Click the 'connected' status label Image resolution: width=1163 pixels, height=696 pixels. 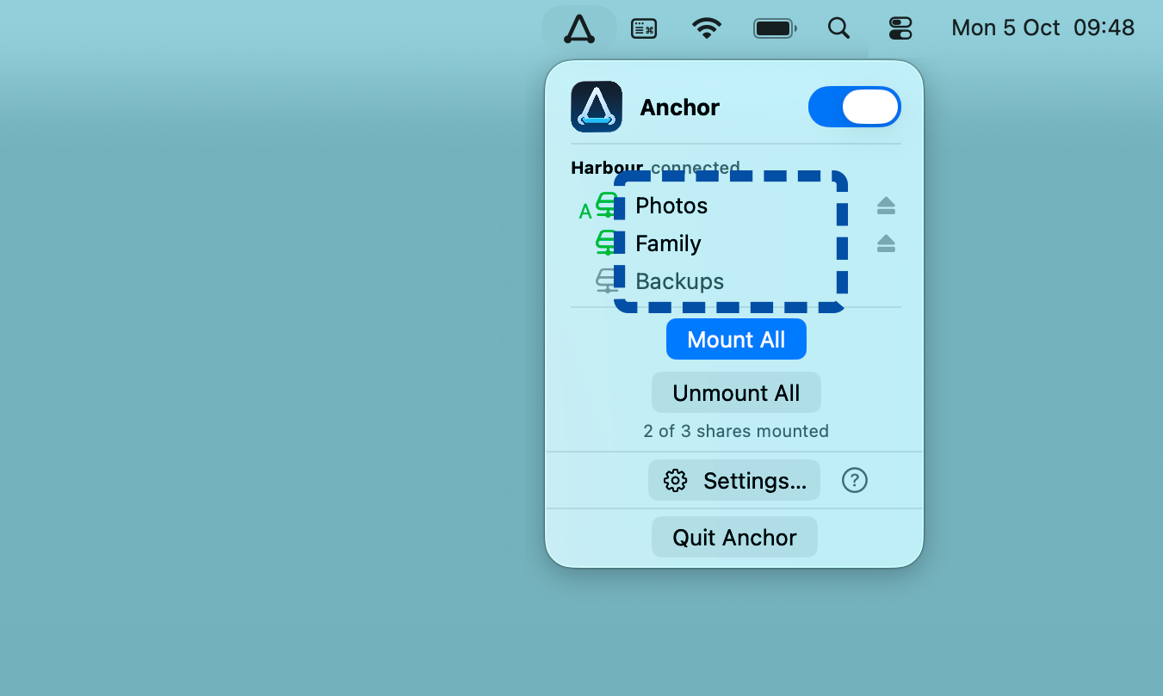click(696, 168)
